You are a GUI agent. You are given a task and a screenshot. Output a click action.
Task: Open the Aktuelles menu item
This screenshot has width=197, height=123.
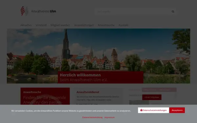point(26,25)
